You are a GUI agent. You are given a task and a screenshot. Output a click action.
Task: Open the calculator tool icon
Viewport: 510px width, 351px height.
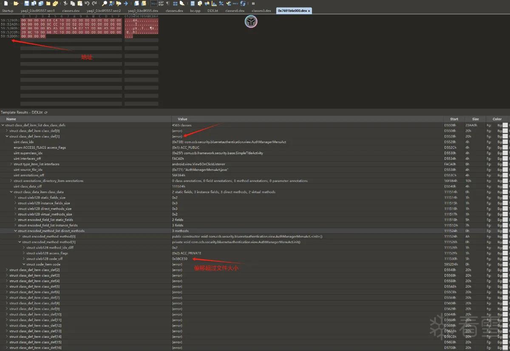click(x=193, y=3)
